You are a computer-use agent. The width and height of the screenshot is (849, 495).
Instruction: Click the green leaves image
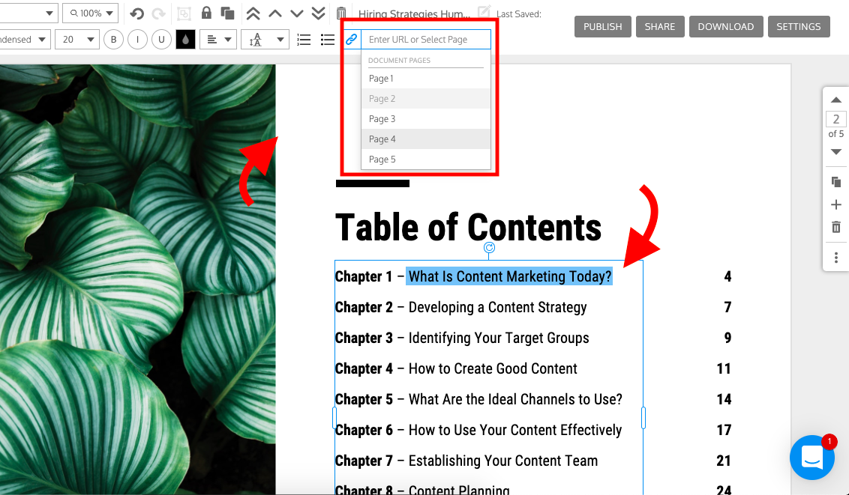pos(137,279)
